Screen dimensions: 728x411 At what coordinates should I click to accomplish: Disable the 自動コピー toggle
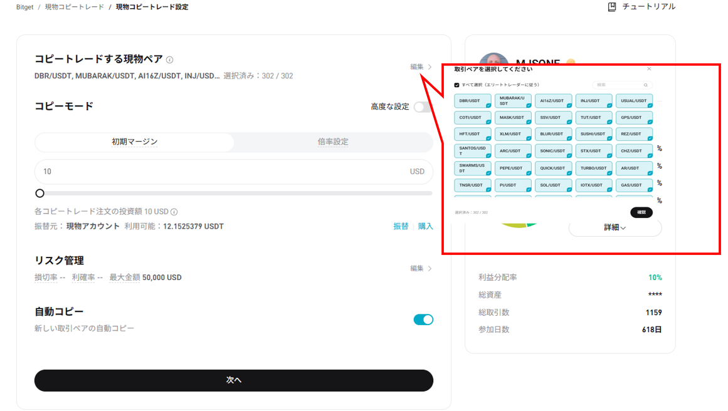423,320
